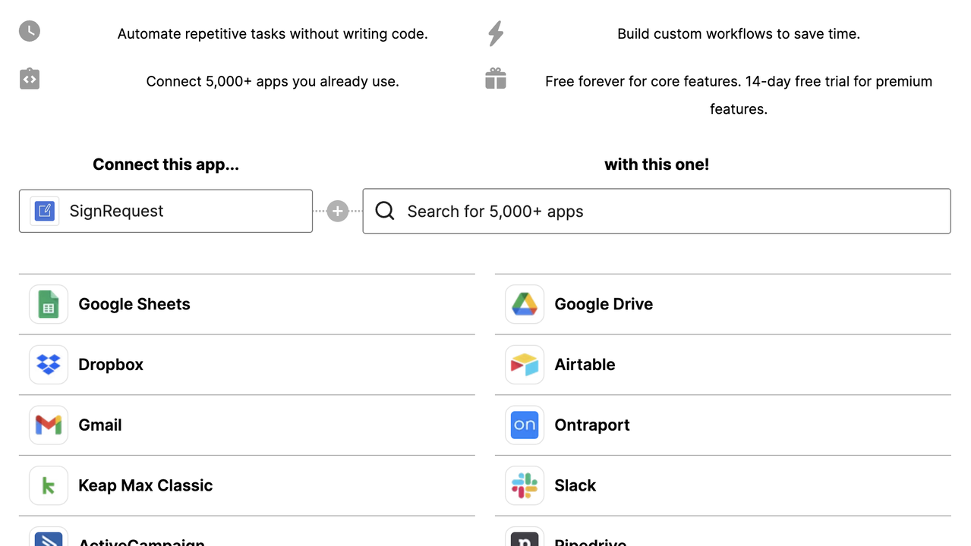The image size is (971, 546).
Task: Click the magnifying glass search icon
Action: click(384, 211)
